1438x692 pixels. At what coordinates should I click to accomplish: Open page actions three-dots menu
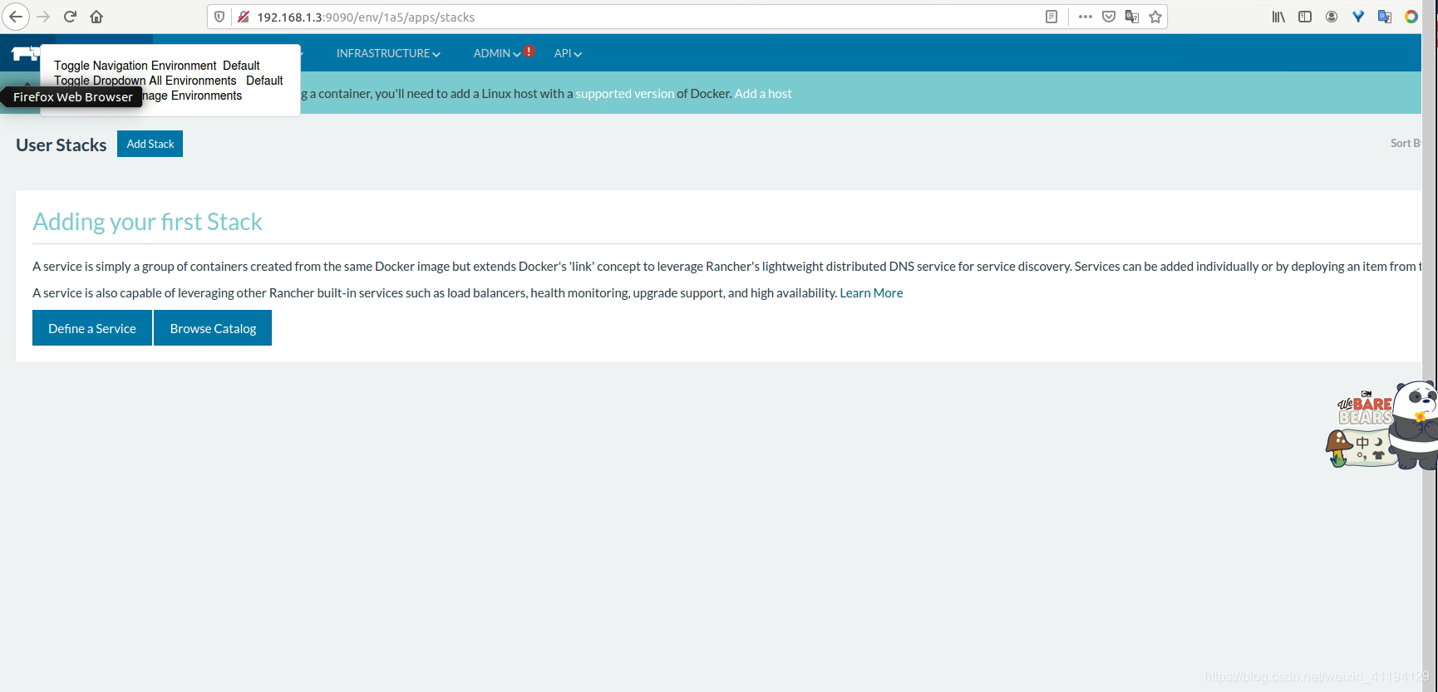(x=1086, y=17)
